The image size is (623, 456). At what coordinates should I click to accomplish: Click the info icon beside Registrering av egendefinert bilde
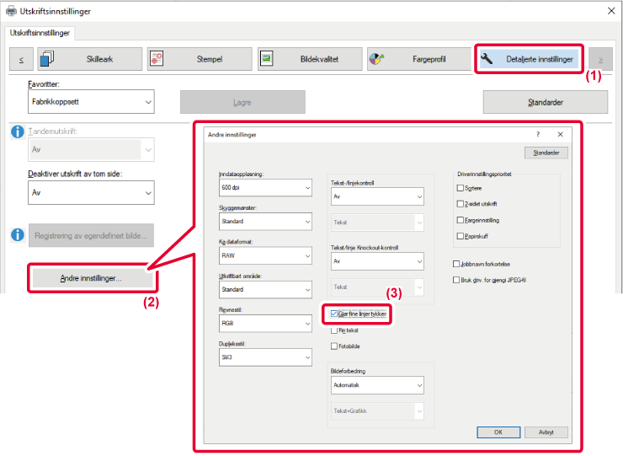17,233
